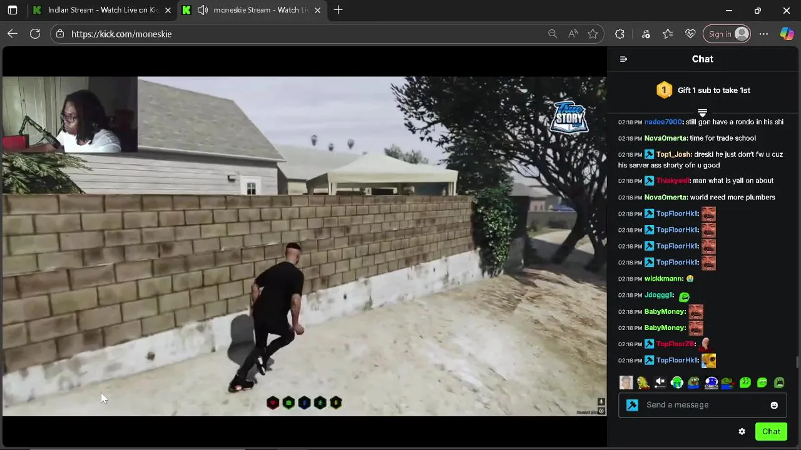
Task: Switch to the Indian Stream tab
Action: click(x=103, y=10)
